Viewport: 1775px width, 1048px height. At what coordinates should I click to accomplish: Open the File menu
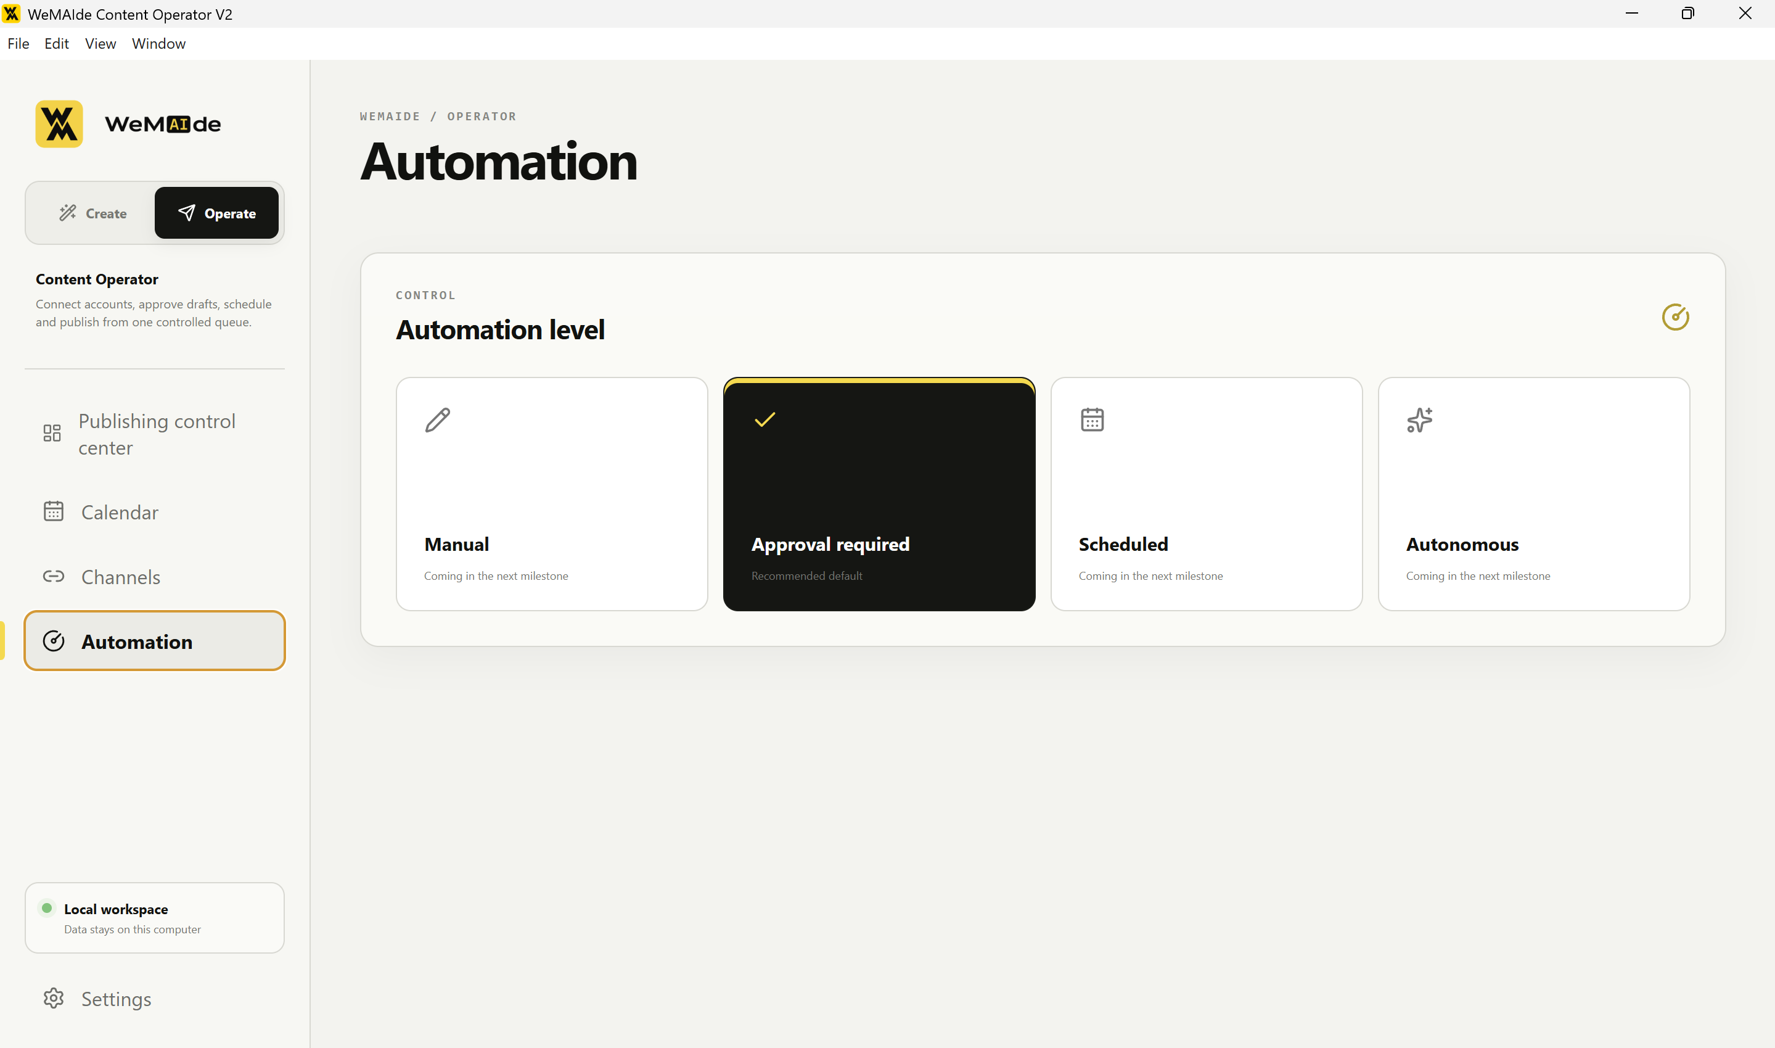pos(18,44)
